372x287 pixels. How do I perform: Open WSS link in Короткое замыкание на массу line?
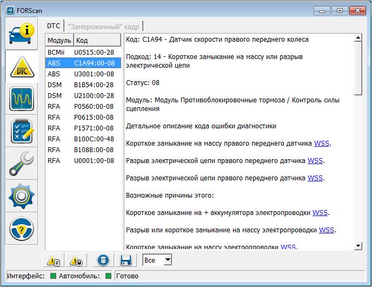pyautogui.click(x=322, y=143)
